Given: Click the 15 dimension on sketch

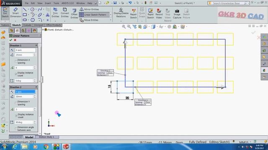Looking at the screenshot, I should point(109,86).
